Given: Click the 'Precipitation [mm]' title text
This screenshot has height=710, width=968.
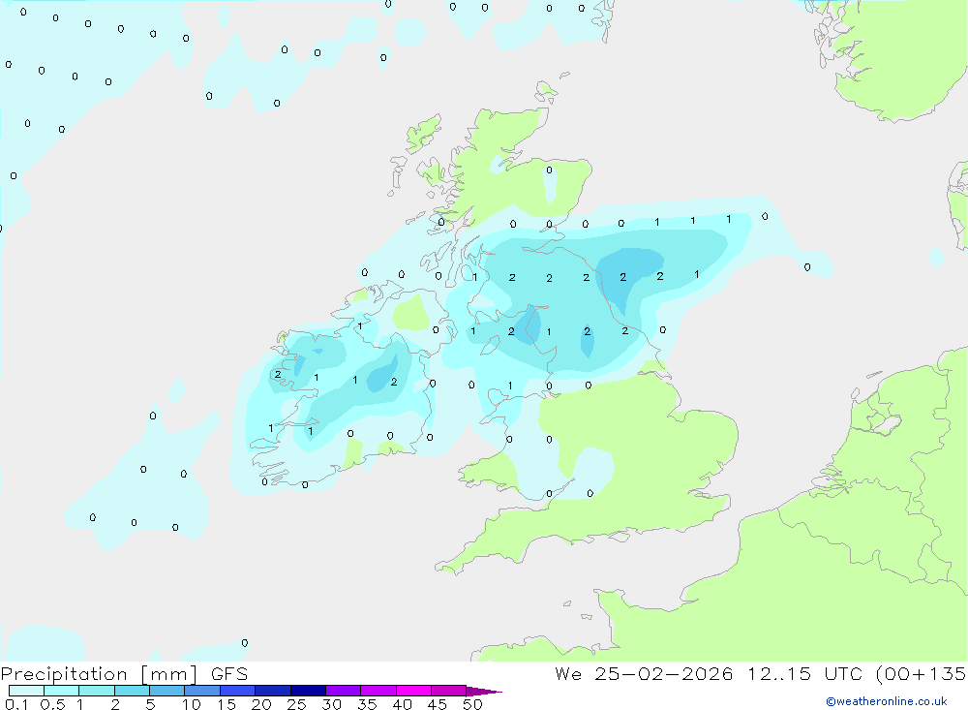Looking at the screenshot, I should [x=99, y=674].
